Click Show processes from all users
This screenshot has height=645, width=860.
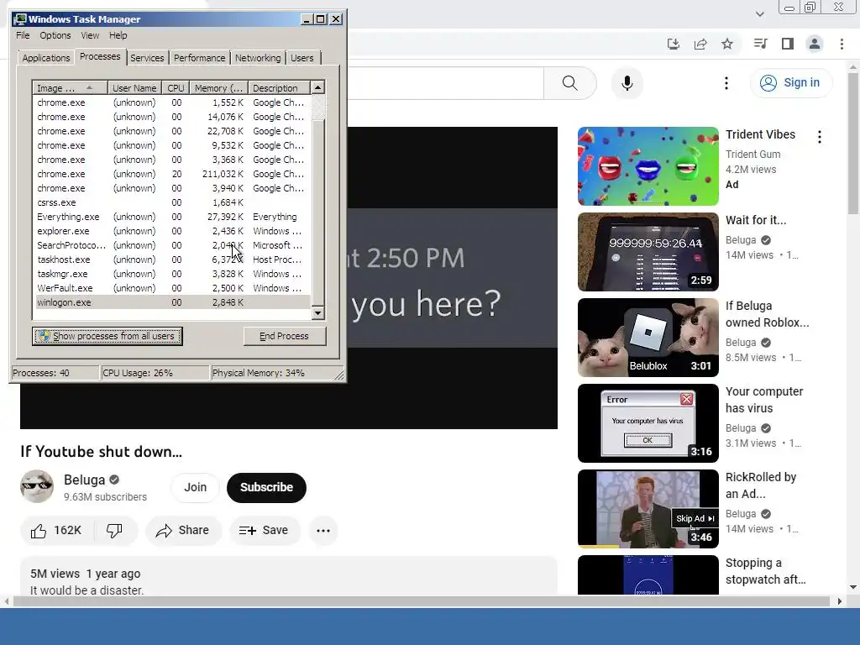[107, 336]
